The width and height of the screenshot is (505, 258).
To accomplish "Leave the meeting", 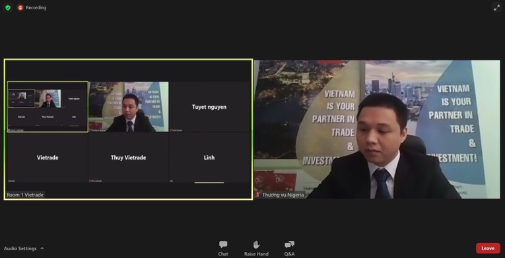I will click(x=488, y=248).
